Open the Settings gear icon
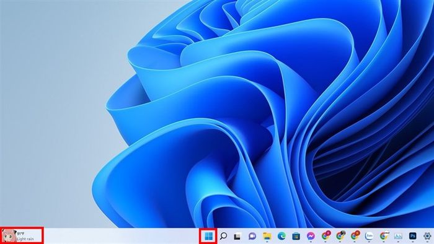This screenshot has height=244, width=434. click(427, 236)
